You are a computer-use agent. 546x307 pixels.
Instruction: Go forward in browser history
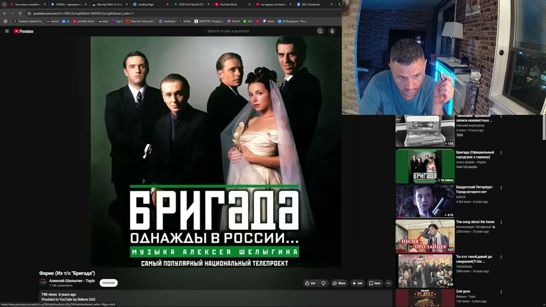[x=12, y=13]
